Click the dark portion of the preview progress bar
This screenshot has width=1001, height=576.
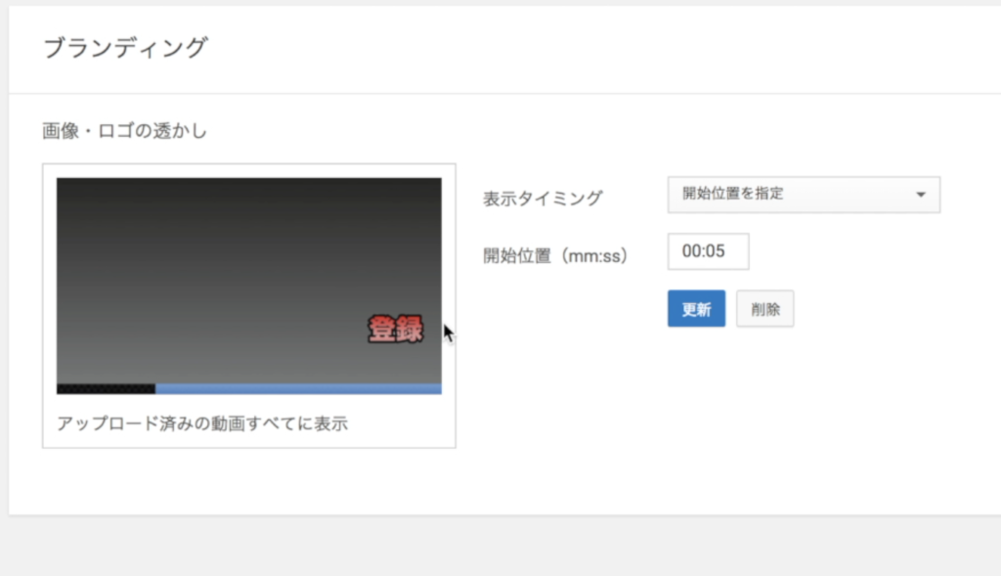tap(106, 389)
